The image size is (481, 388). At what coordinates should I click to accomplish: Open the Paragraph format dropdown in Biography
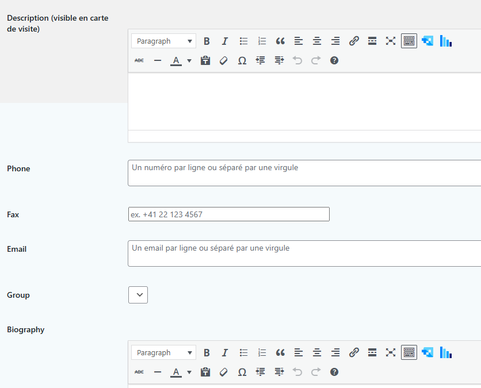(163, 352)
